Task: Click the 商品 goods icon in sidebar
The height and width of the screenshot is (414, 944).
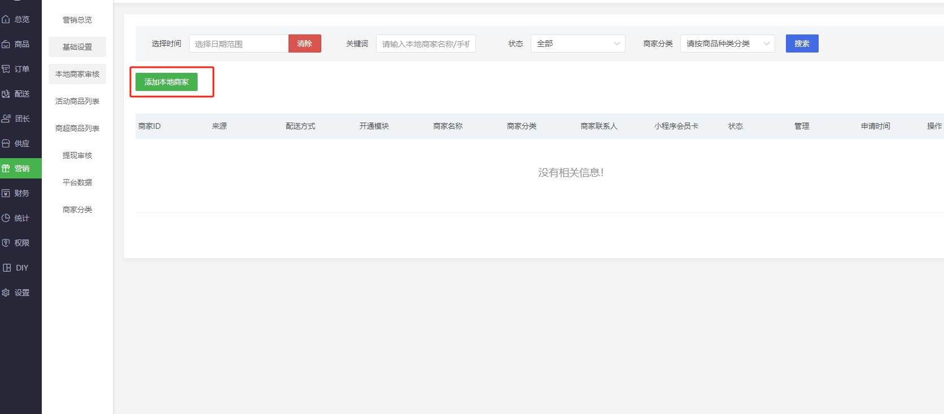Action: point(6,44)
